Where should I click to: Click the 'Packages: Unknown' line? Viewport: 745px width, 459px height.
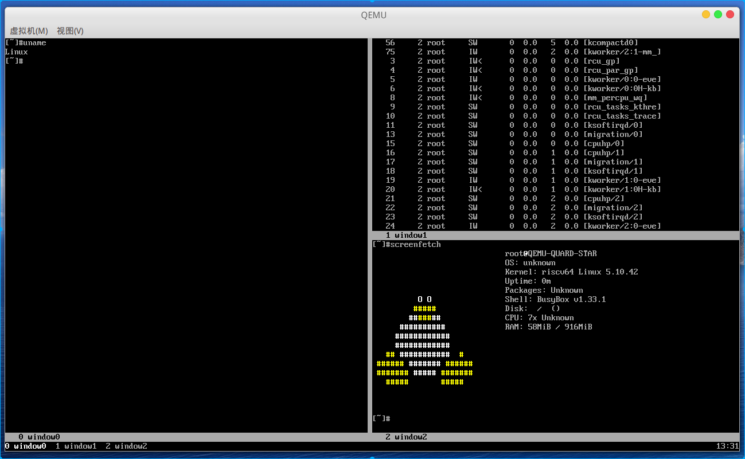pos(544,291)
